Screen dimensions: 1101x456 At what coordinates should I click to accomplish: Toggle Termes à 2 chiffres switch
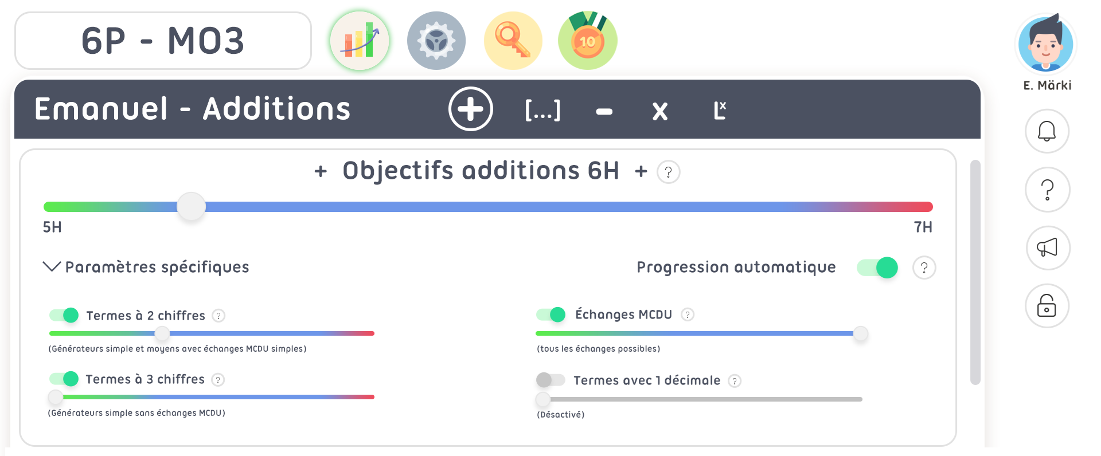[x=64, y=315]
